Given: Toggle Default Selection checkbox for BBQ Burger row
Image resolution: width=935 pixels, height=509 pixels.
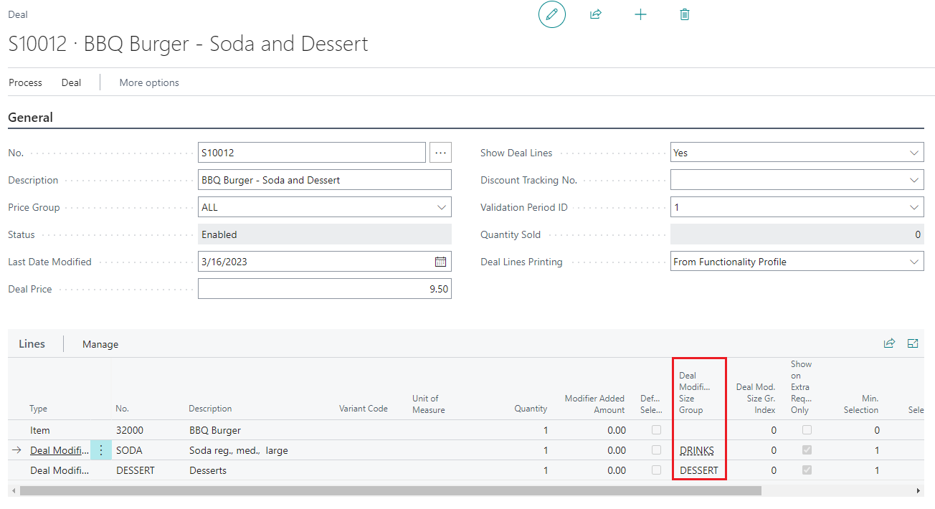Looking at the screenshot, I should click(x=656, y=430).
